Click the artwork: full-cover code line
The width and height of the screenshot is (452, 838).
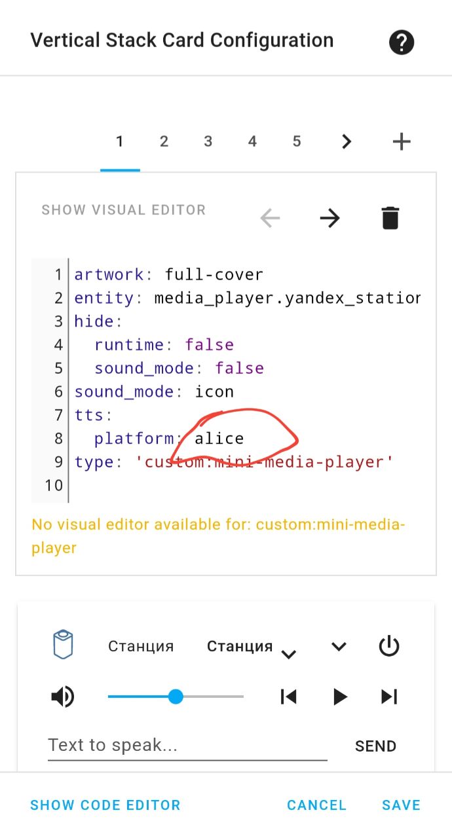click(169, 274)
